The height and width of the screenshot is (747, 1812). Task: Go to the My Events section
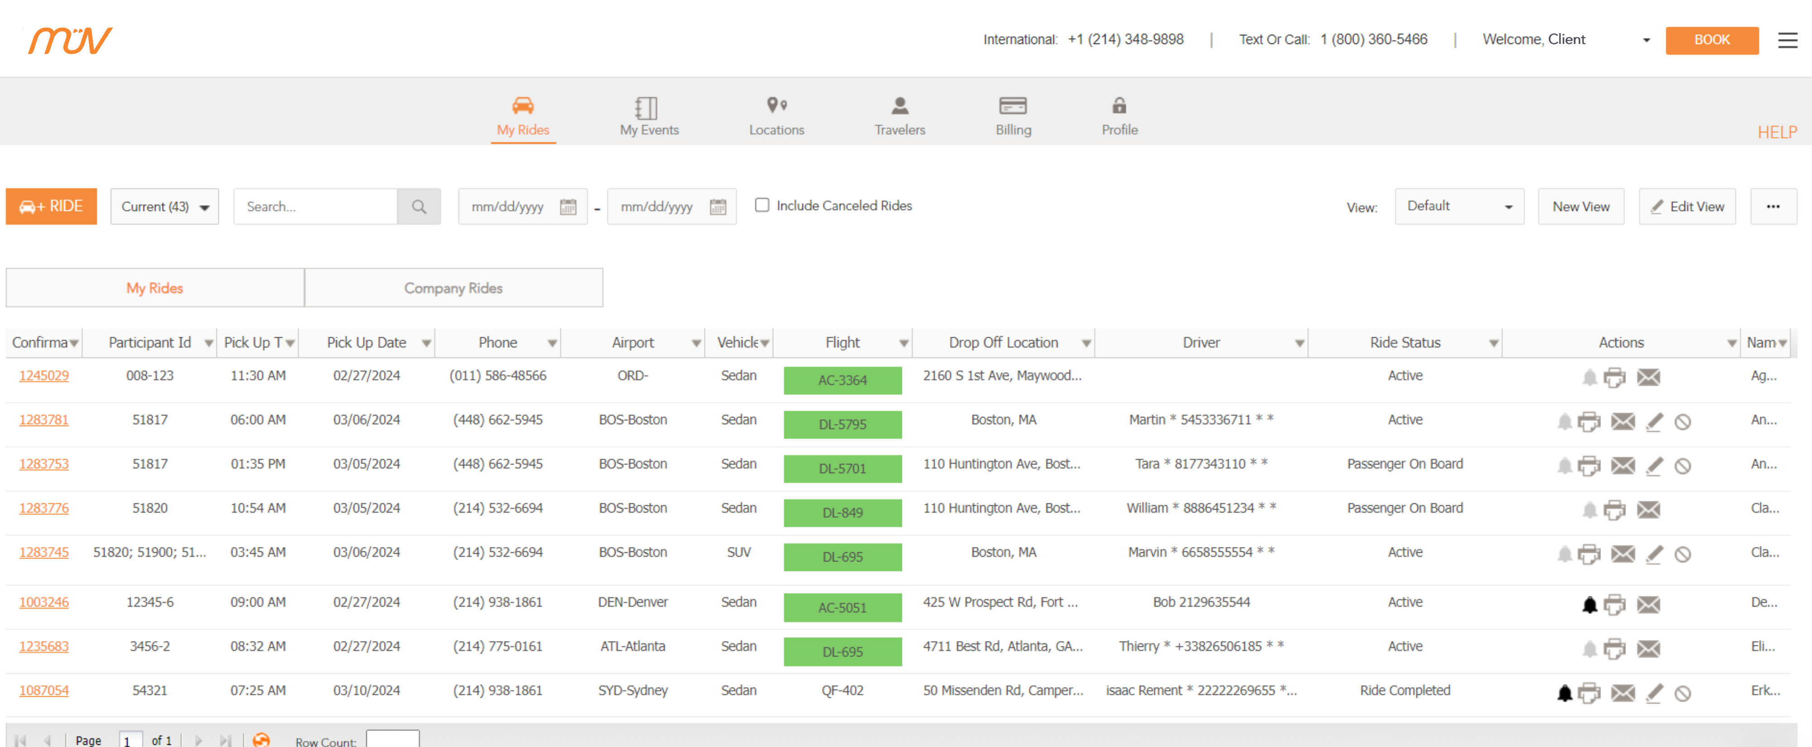(x=649, y=117)
